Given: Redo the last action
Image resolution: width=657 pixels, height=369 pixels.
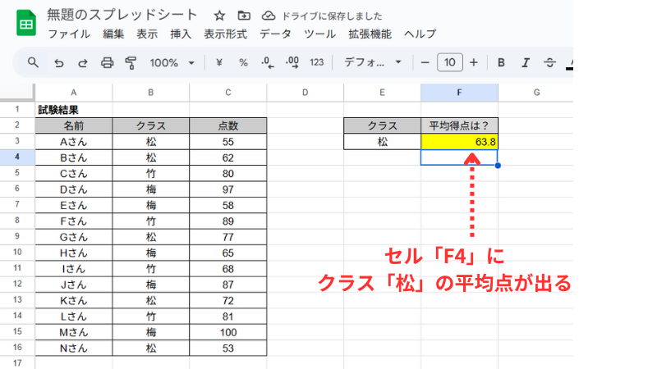Looking at the screenshot, I should (83, 63).
